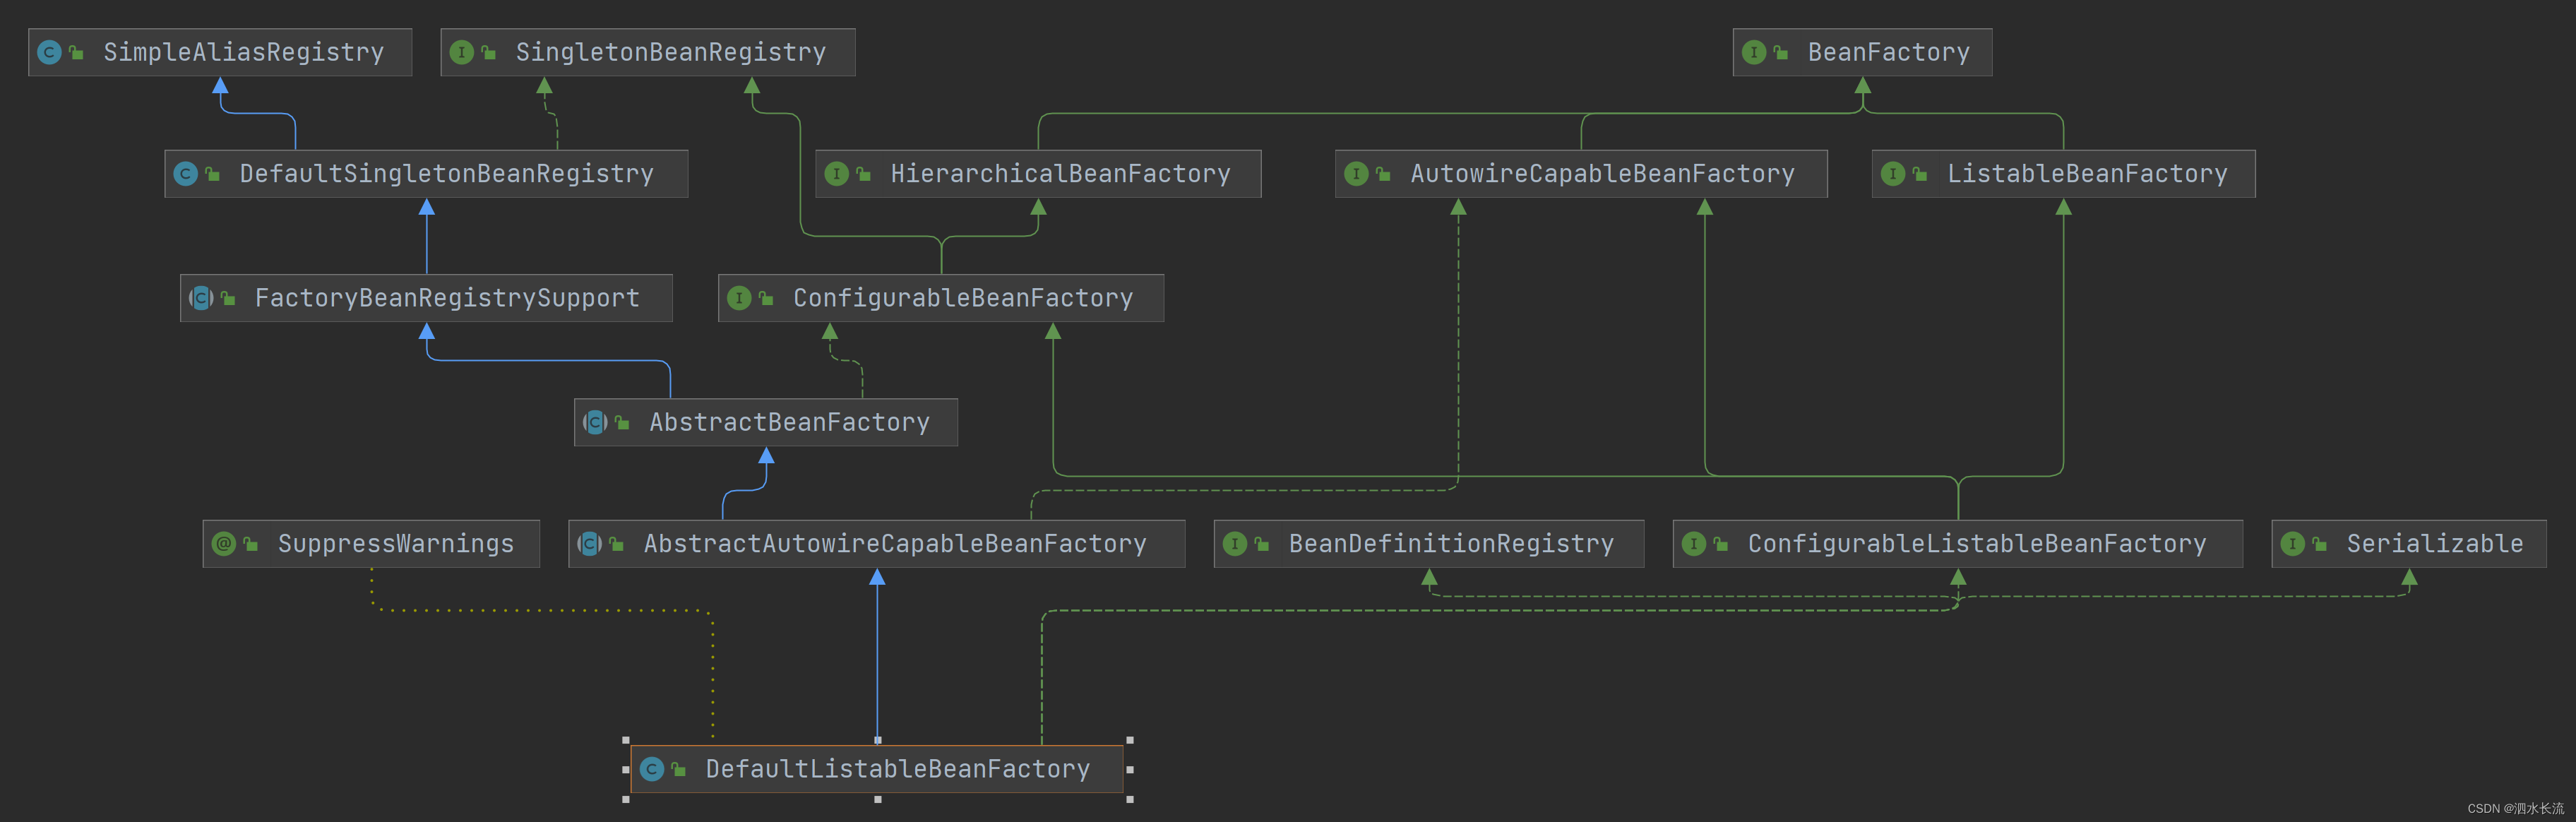2576x822 pixels.
Task: Click the public lock icon on DefaultListableBeanFactory
Action: click(678, 770)
